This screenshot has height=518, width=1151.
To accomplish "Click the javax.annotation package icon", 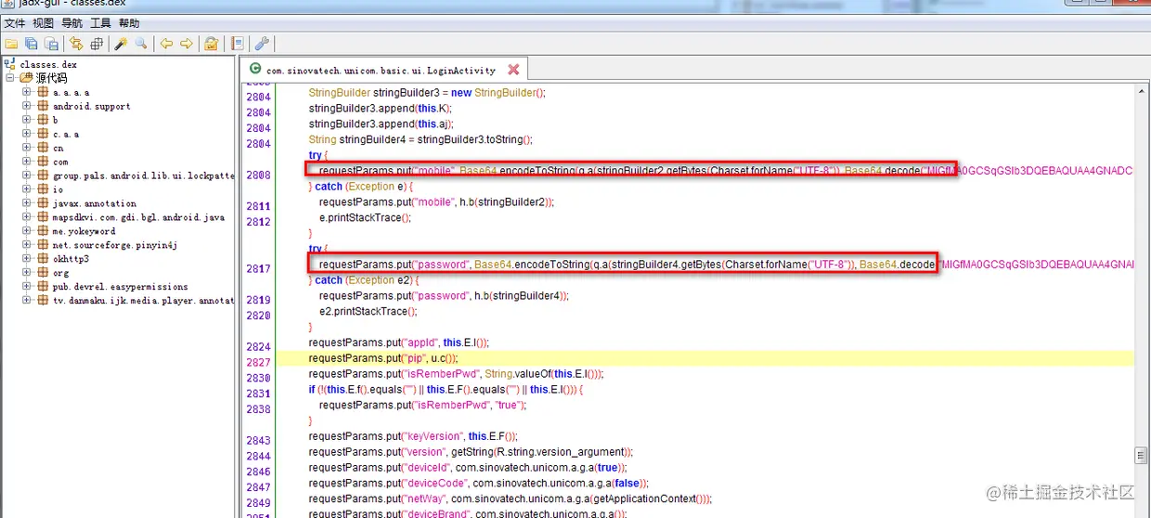I will pos(42,203).
